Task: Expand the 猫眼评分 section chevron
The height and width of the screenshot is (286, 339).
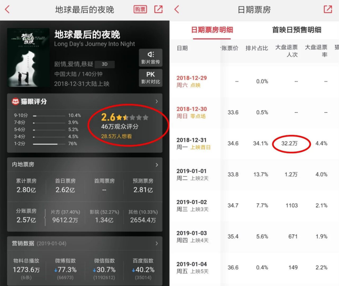Action: [157, 101]
